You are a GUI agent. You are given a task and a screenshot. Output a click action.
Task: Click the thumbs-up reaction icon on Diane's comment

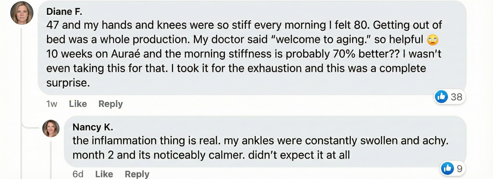(x=441, y=97)
